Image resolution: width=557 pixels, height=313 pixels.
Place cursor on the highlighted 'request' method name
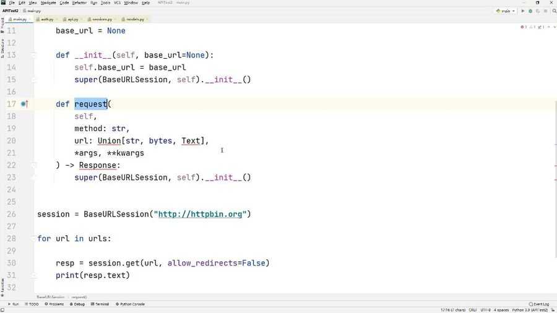(90, 104)
